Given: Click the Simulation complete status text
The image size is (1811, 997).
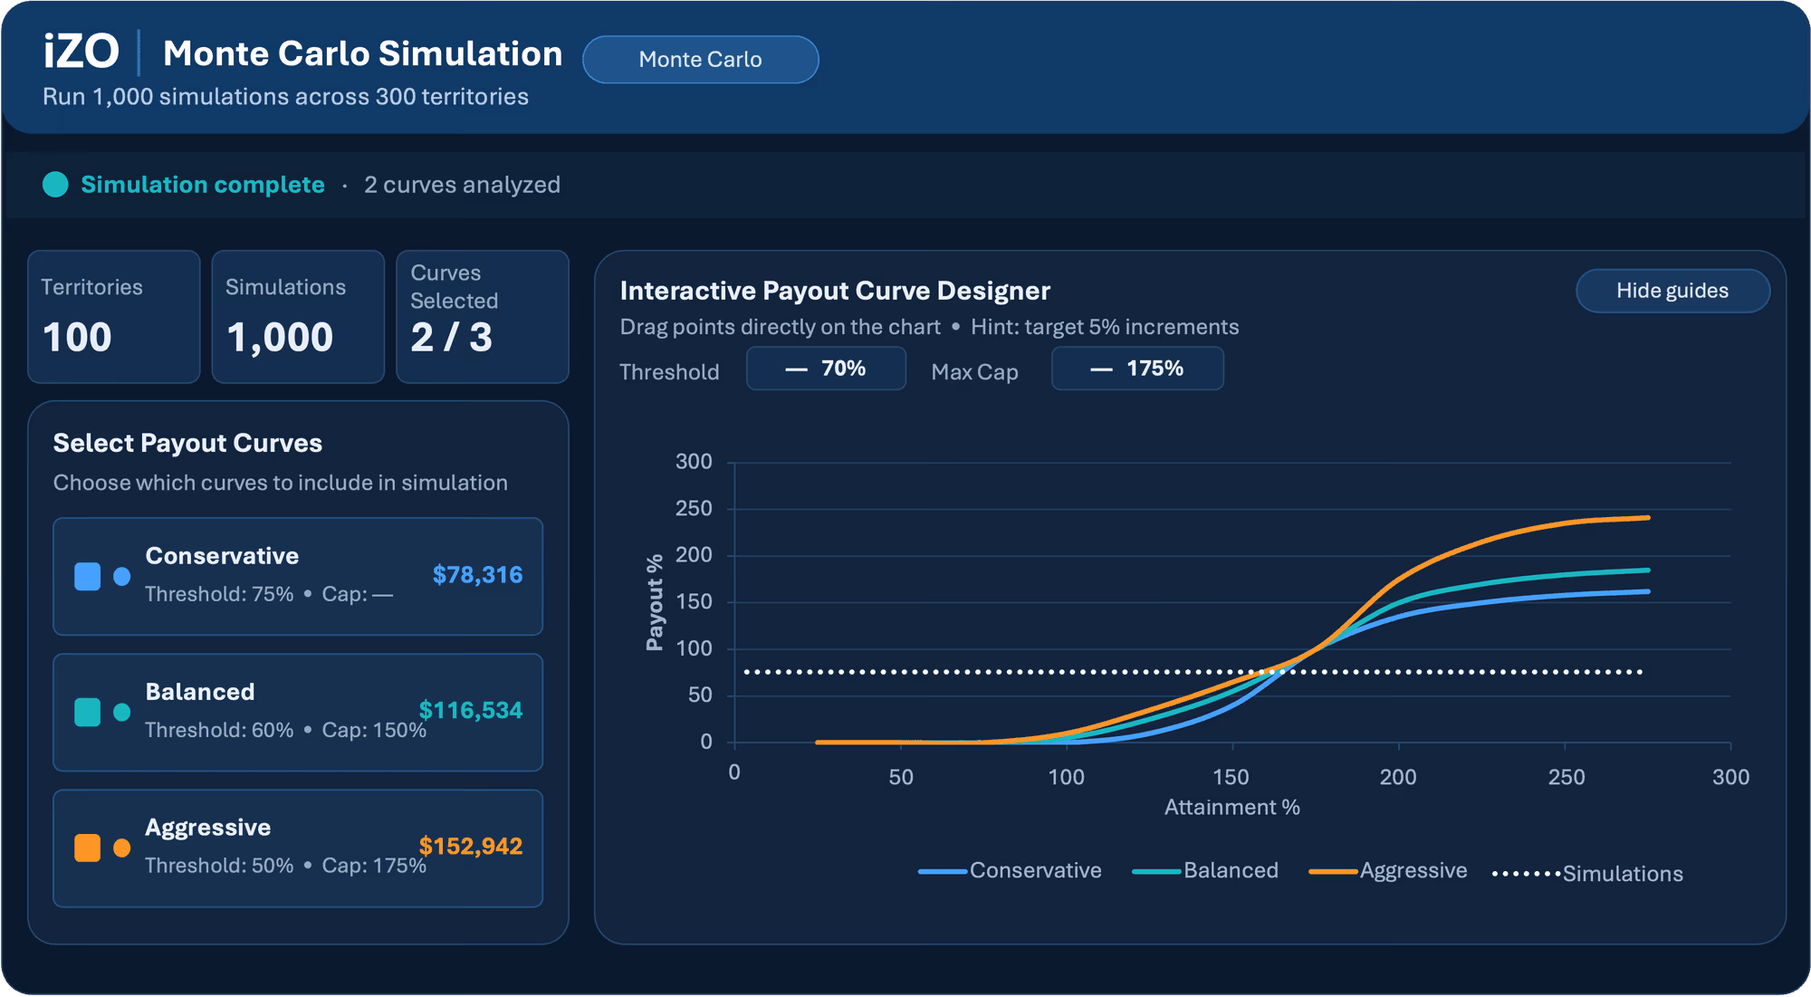Looking at the screenshot, I should coord(203,185).
